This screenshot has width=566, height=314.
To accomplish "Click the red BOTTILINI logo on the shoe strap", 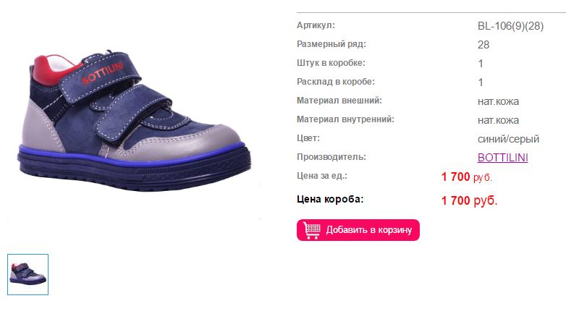I will 103,73.
